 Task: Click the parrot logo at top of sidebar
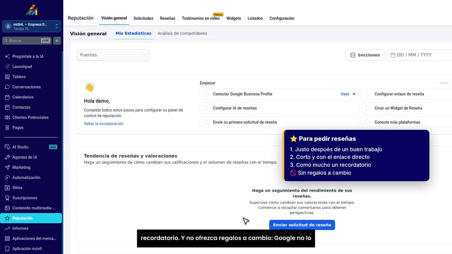(x=32, y=10)
